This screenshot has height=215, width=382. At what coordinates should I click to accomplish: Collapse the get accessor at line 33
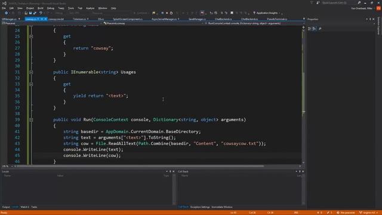31,84
